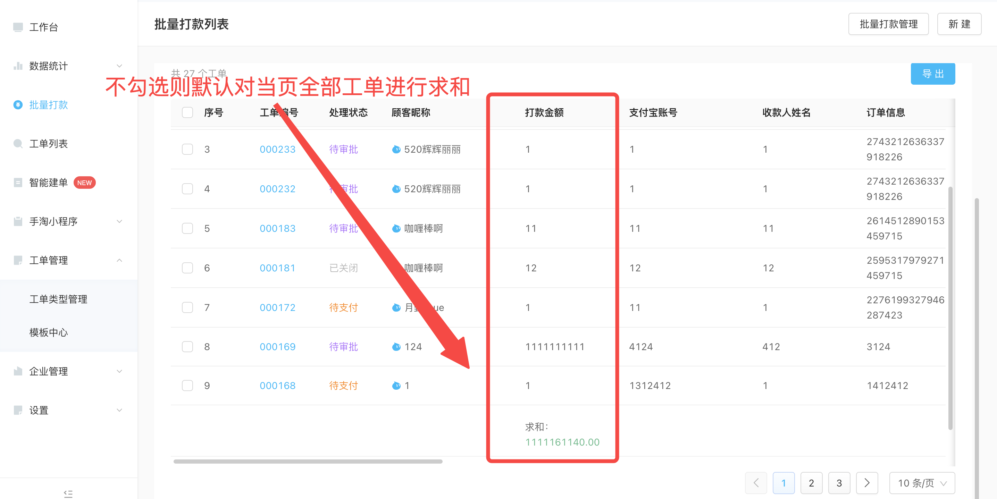Go to next page arrow
This screenshot has width=997, height=499.
coord(867,483)
